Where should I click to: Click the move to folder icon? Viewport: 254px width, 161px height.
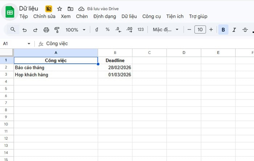tap(70, 9)
